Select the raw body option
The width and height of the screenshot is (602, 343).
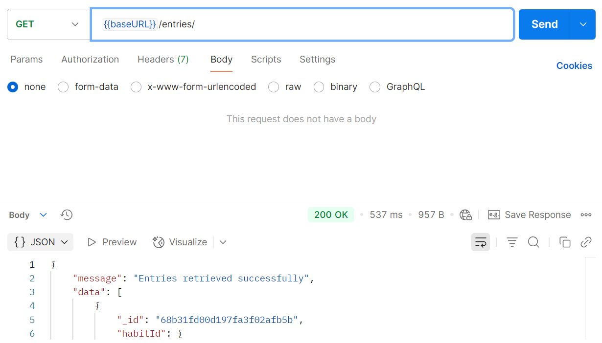pos(274,87)
